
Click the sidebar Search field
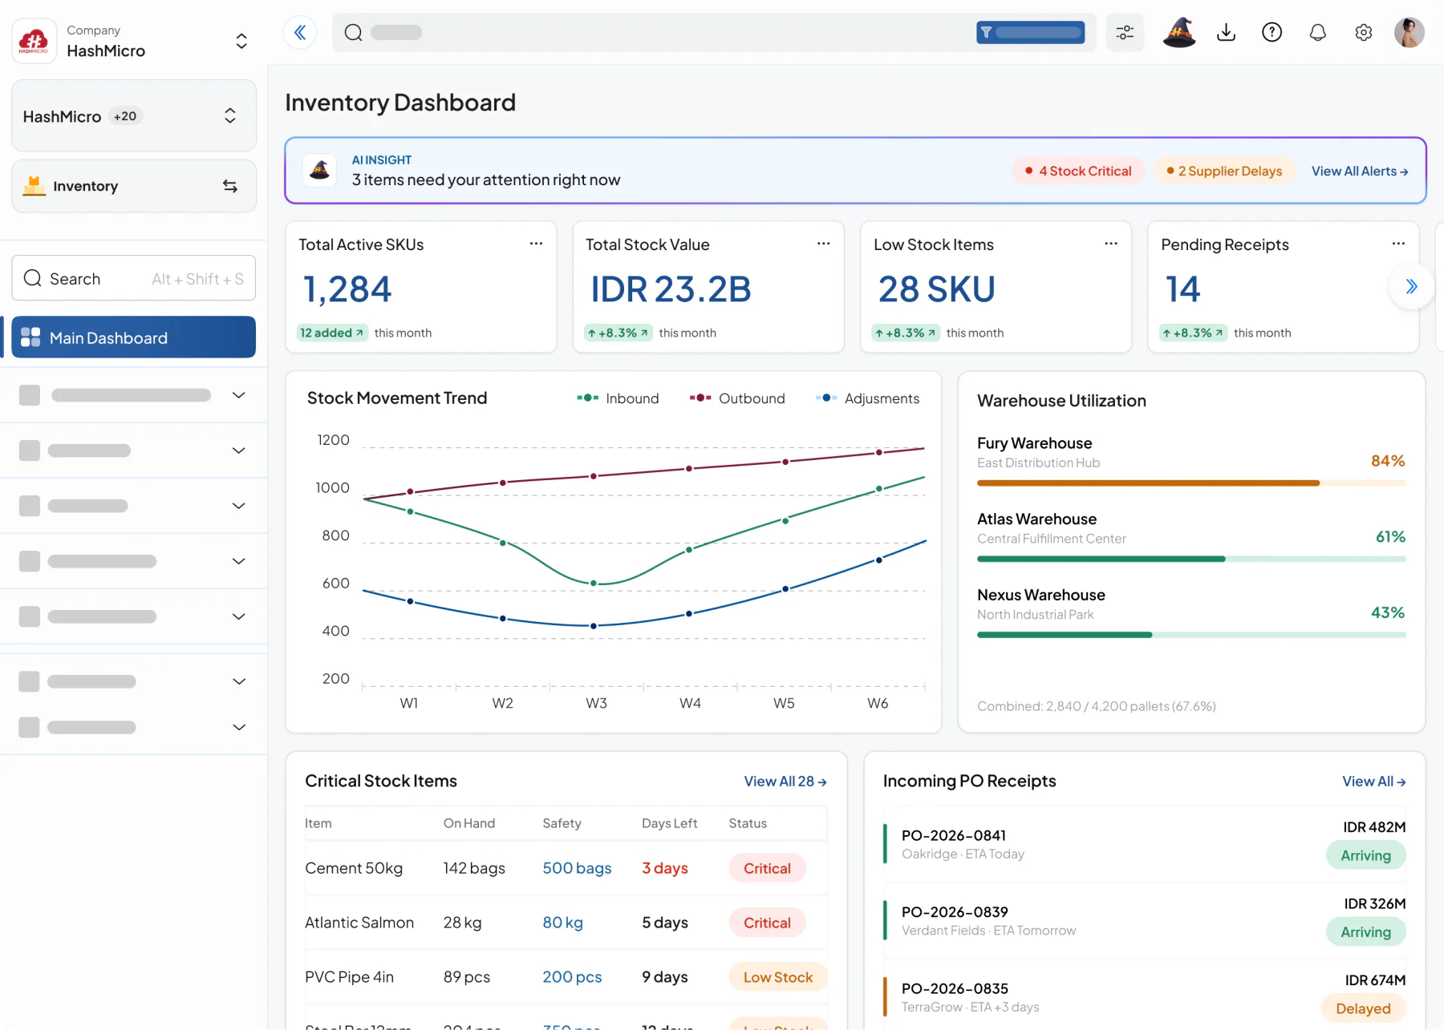point(134,278)
